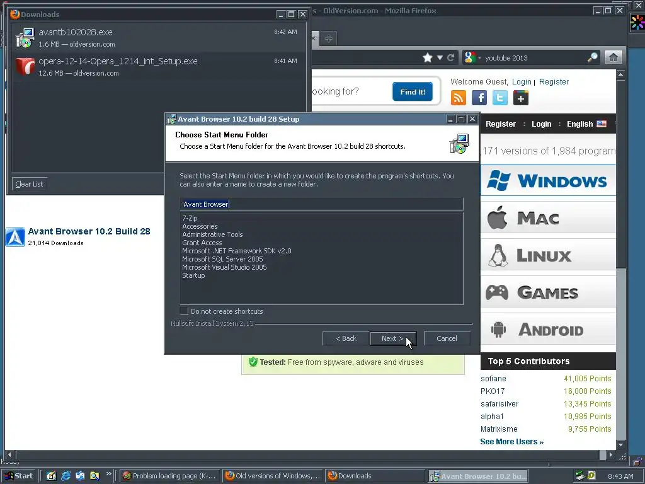Click the Back button in the setup wizard
This screenshot has width=645, height=484.
pos(346,338)
